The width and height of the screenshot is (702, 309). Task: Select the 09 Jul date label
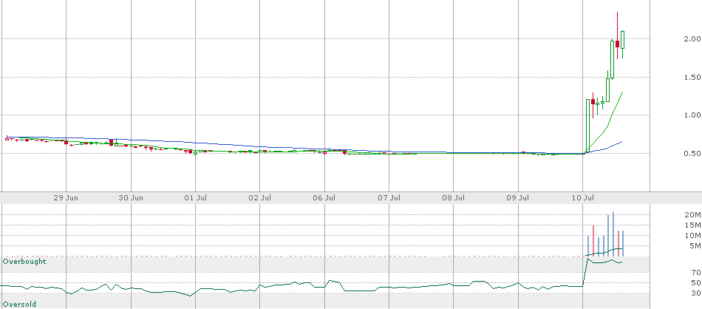pos(518,197)
